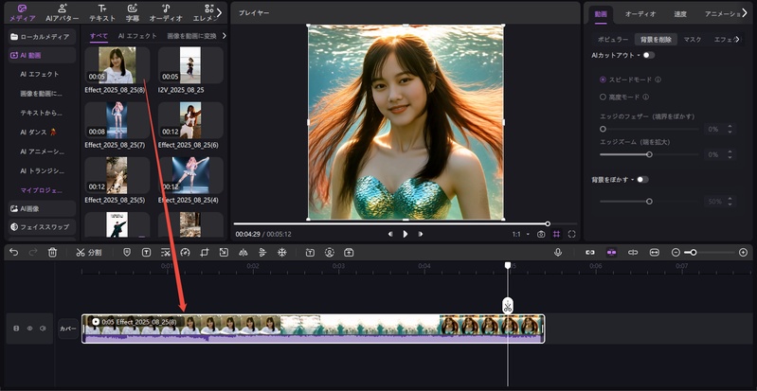
Task: Open マイプロジェ... in sidebar
Action: [41, 190]
